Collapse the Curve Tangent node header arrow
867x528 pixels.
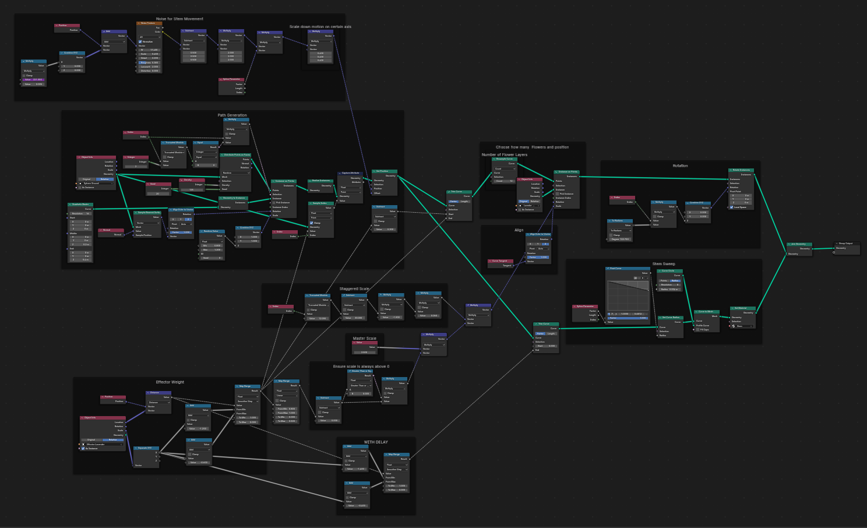click(490, 261)
